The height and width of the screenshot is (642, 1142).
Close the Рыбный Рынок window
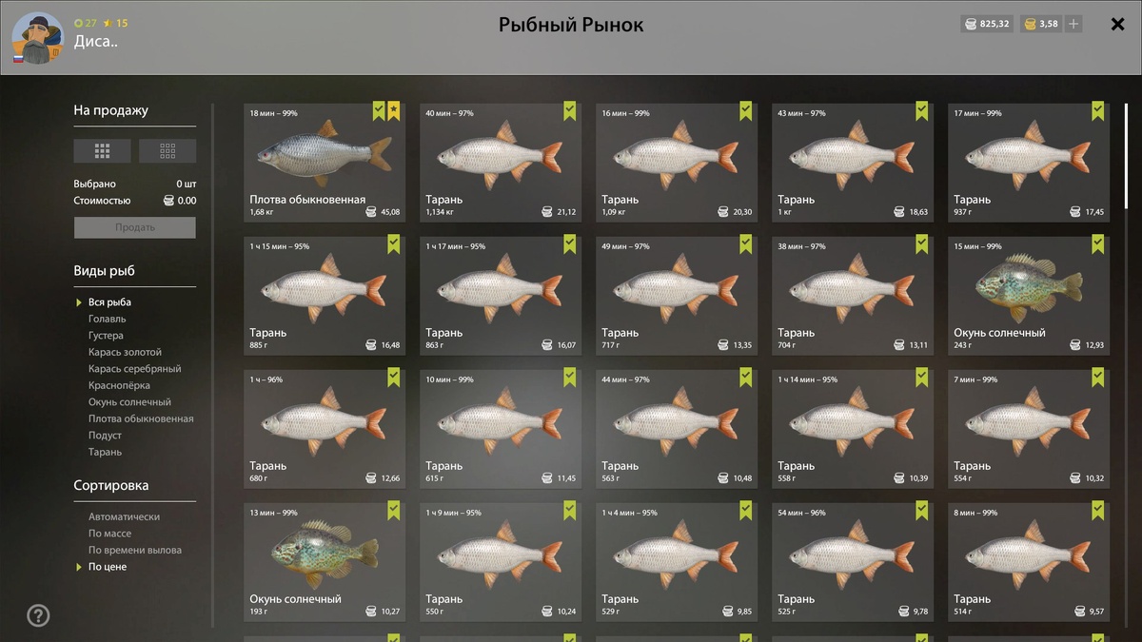(x=1118, y=25)
